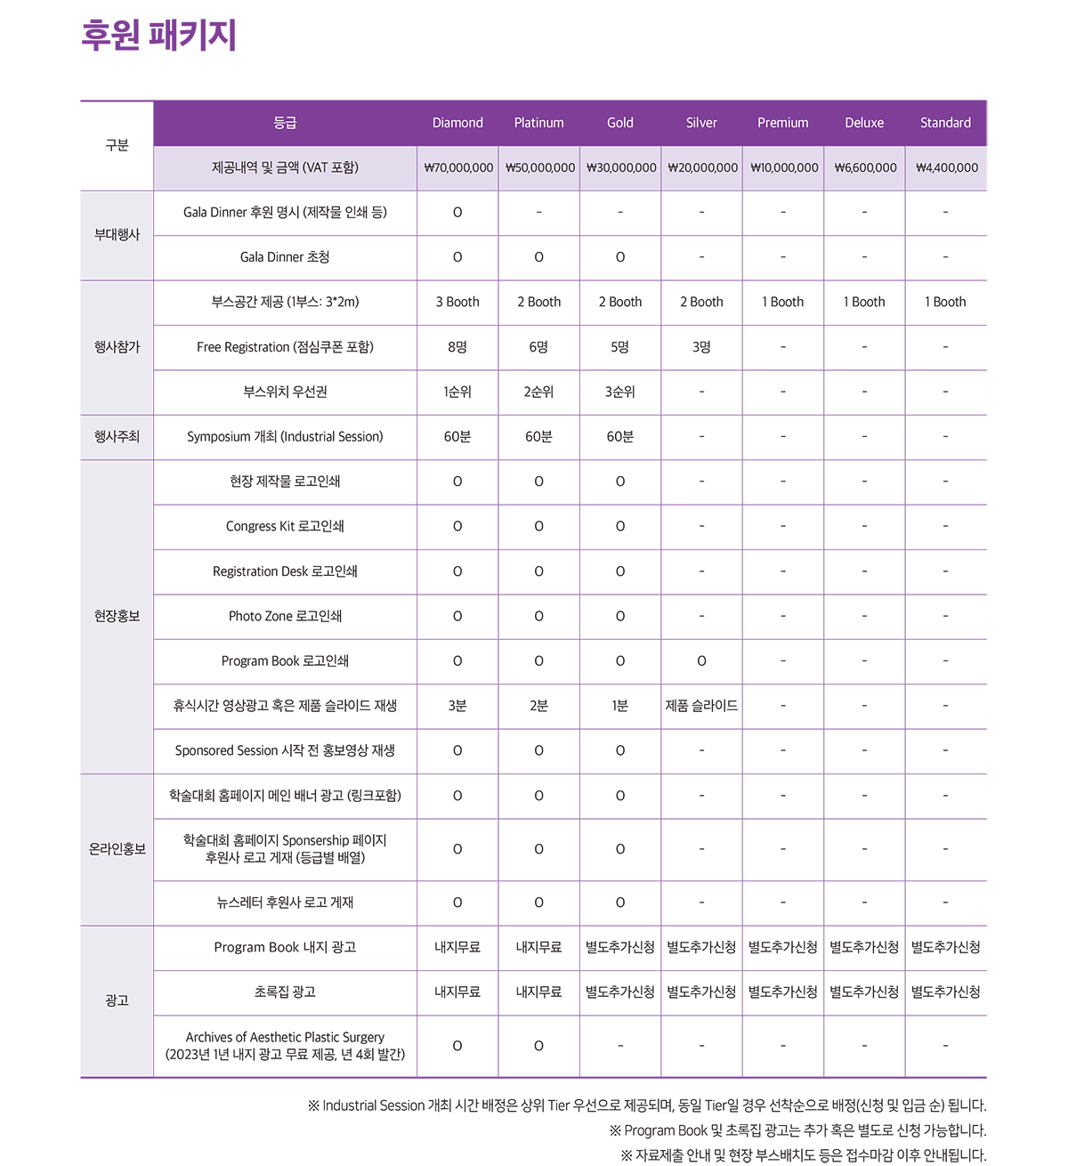Select the Platinum tier column header

[538, 123]
